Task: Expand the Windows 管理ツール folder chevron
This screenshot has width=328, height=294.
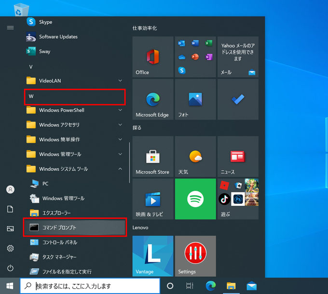Action: click(120, 154)
